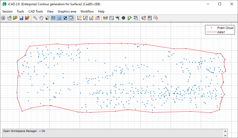This screenshot has height=138, width=238.
Task: Click the DWG export icon
Action: point(97,18)
